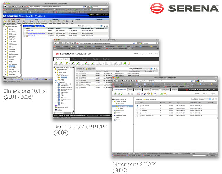Click History clock icon in Dimensions 2009 toolbar
This screenshot has width=222, height=174.
[121, 63]
